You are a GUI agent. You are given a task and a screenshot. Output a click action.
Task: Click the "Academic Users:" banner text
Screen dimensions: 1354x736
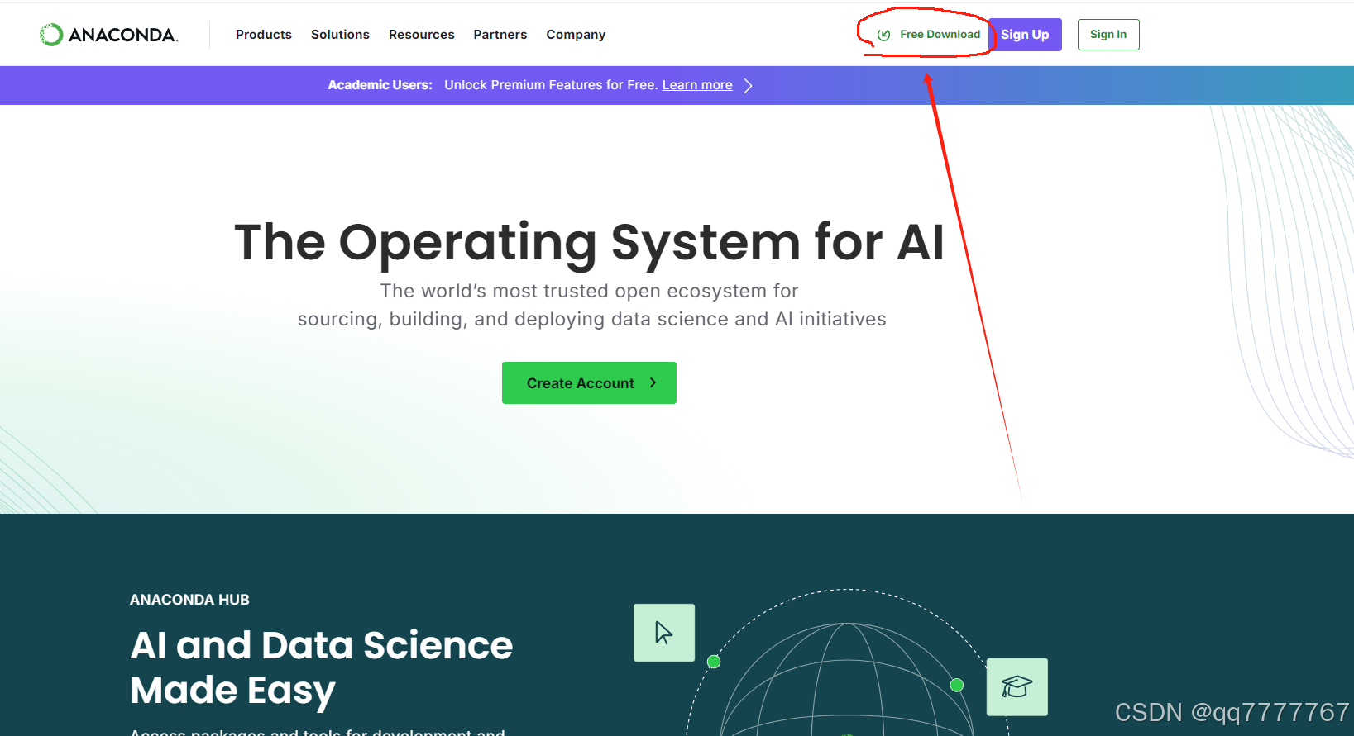pyautogui.click(x=380, y=85)
